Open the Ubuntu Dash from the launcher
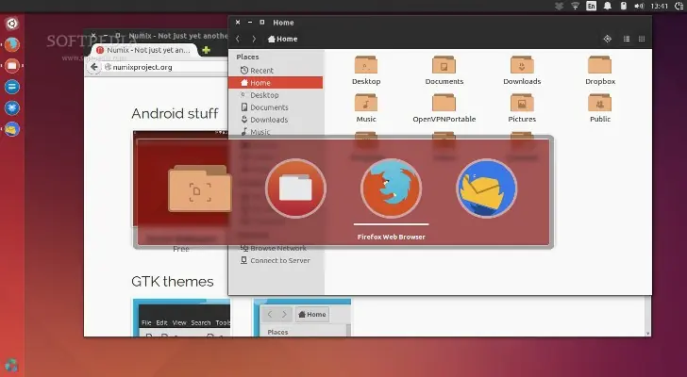This screenshot has width=687, height=377. 12,24
